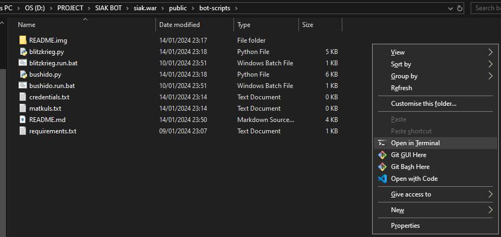Click the Open in Terminal icon

382,143
